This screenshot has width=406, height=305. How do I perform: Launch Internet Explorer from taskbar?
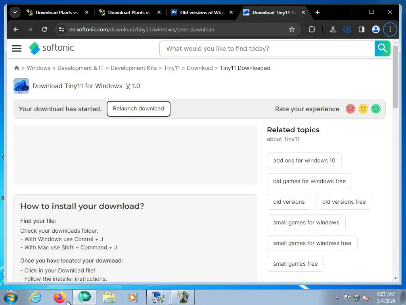coord(35,297)
